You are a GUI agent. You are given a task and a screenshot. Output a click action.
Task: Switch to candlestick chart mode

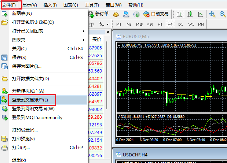coord(190,14)
